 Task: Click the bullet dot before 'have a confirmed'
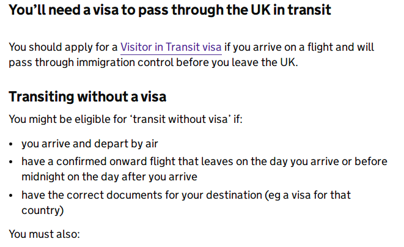pyautogui.click(x=12, y=163)
